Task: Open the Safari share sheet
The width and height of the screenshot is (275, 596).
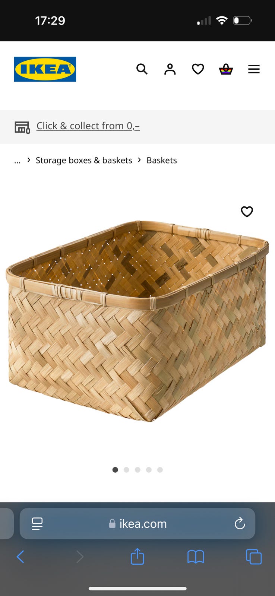Action: tap(137, 557)
